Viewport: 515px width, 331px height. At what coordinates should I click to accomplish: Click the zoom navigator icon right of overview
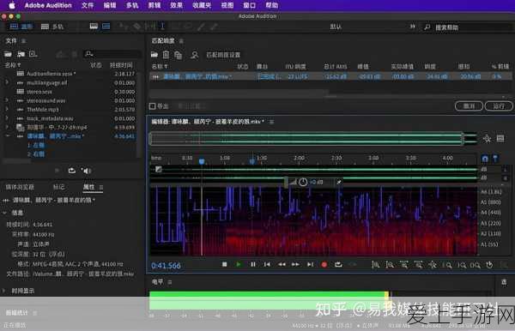pyautogui.click(x=487, y=139)
